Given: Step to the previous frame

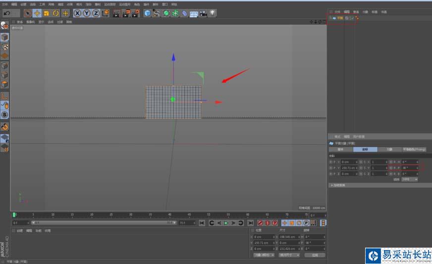Looking at the screenshot, I should (219, 223).
